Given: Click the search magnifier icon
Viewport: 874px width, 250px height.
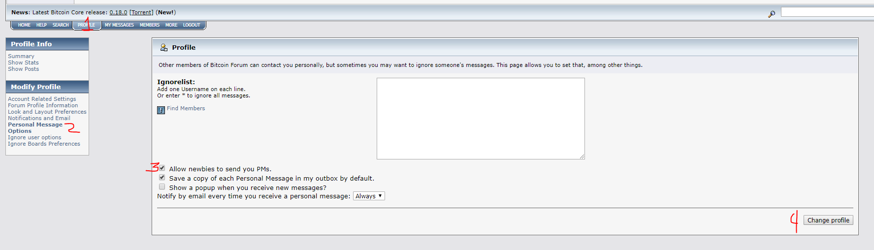Looking at the screenshot, I should pyautogui.click(x=772, y=14).
